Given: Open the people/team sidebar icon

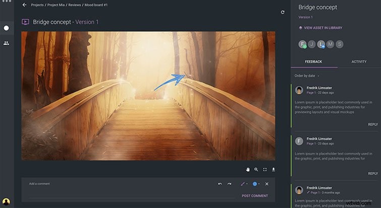Looking at the screenshot, I should coord(7,43).
